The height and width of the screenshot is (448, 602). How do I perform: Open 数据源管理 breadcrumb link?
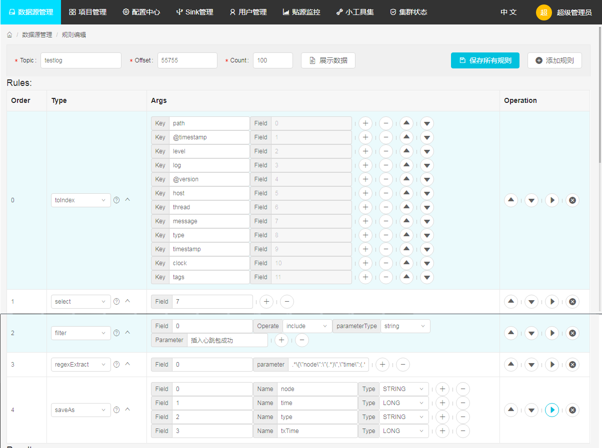click(37, 35)
